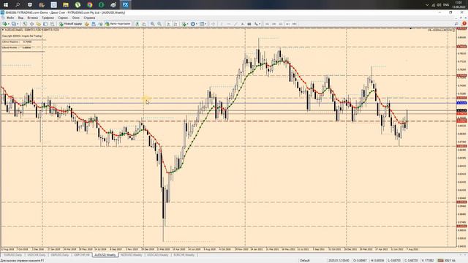Toggle the Auto-trading button
Viewport: 468px width, 263px height.
[118, 24]
